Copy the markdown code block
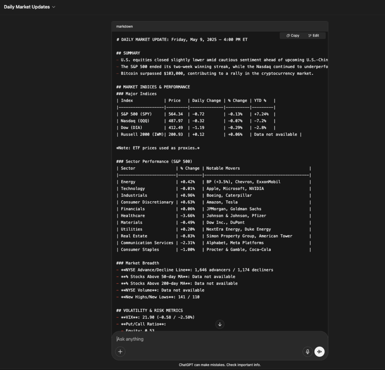This screenshot has width=385, height=370. pyautogui.click(x=293, y=36)
